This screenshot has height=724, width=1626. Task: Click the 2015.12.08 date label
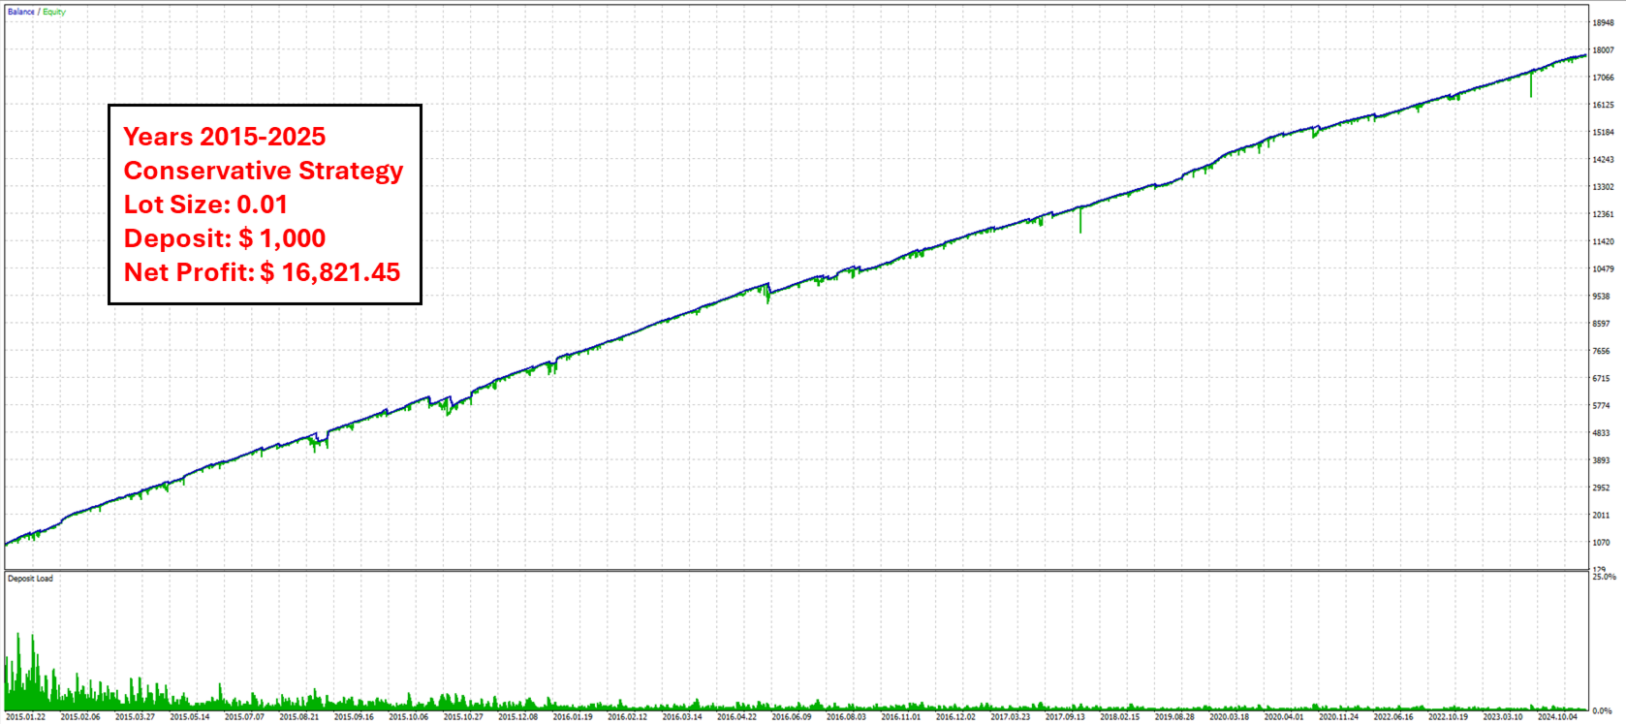tap(518, 717)
